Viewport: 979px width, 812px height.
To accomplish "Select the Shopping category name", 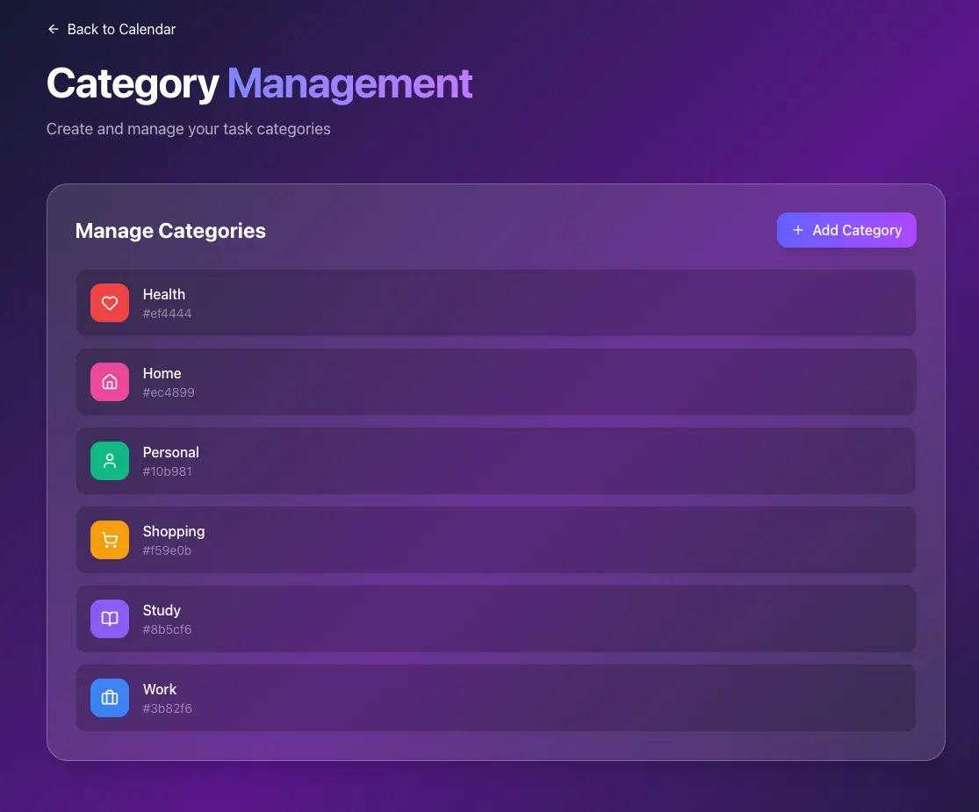I will (174, 532).
